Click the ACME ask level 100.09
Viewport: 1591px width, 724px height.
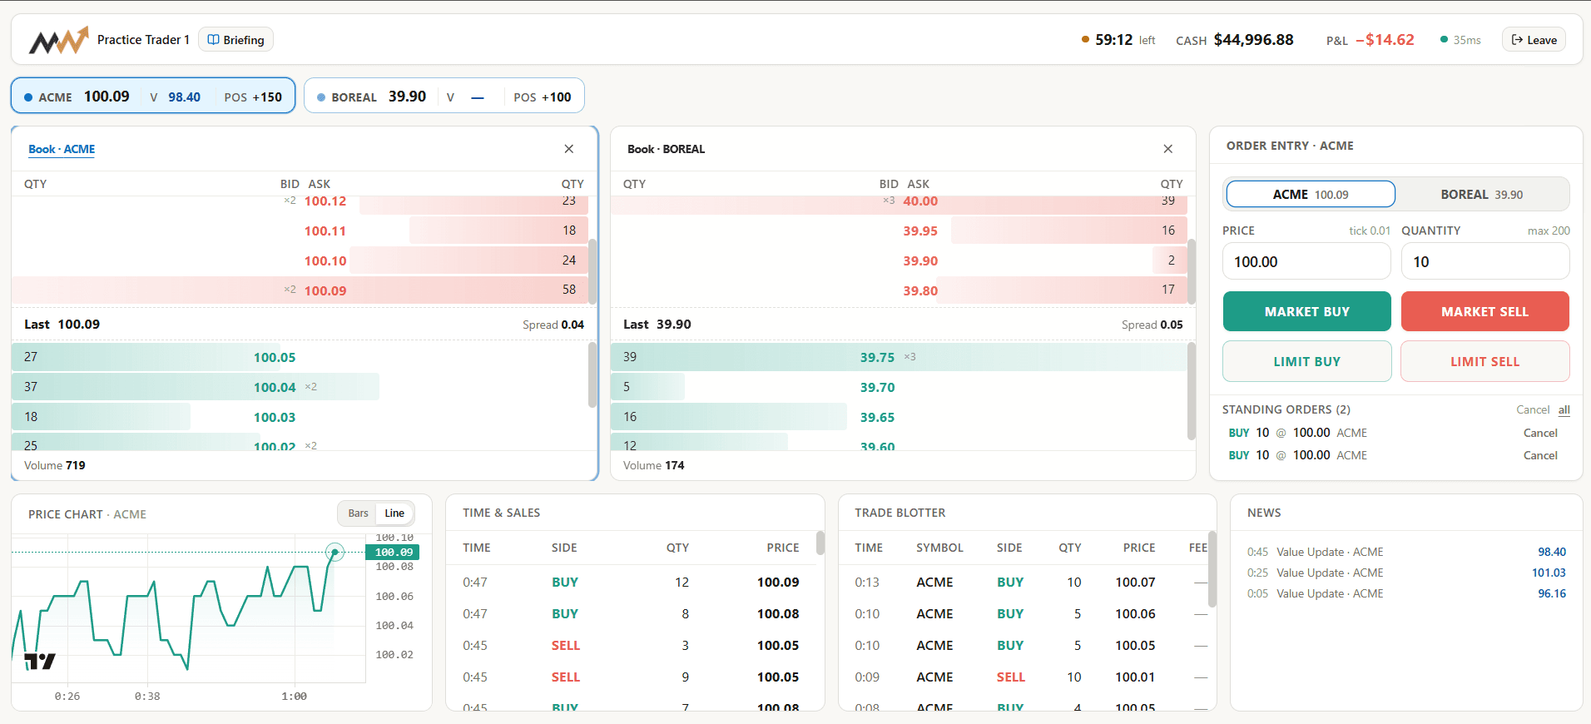[x=300, y=290]
